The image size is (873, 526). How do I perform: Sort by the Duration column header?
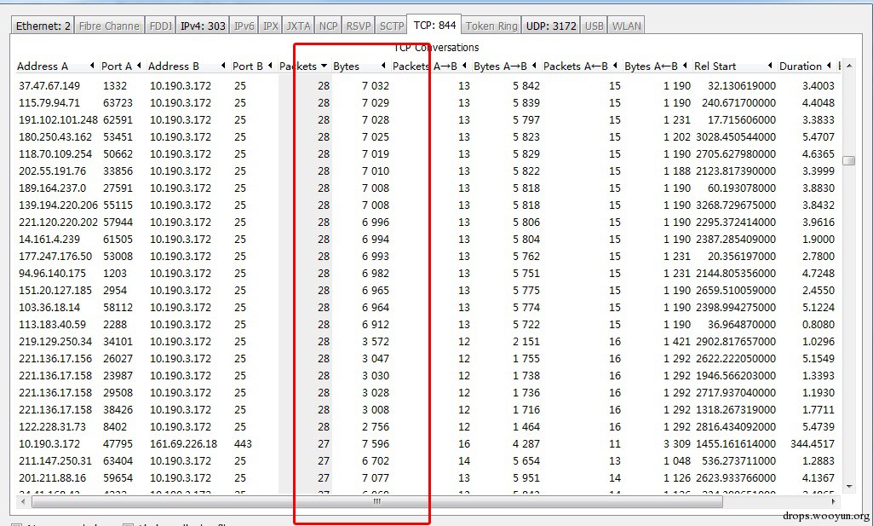pos(805,66)
